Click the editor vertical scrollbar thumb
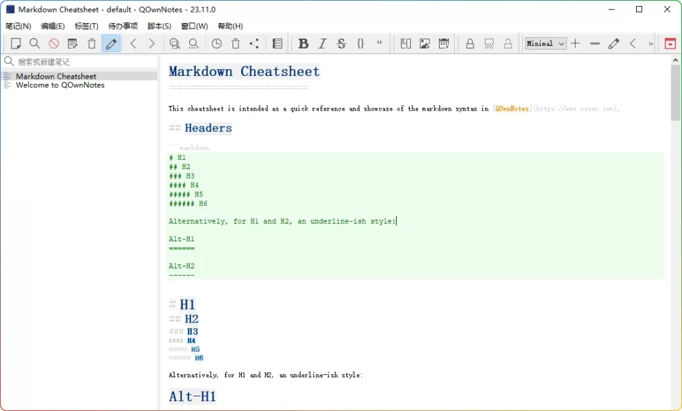The height and width of the screenshot is (411, 682). tap(675, 93)
